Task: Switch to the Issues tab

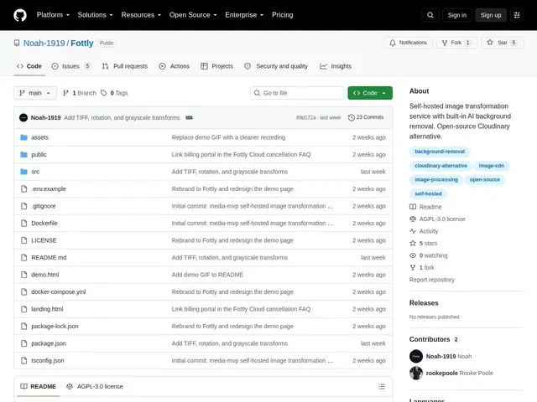Action: tap(70, 66)
